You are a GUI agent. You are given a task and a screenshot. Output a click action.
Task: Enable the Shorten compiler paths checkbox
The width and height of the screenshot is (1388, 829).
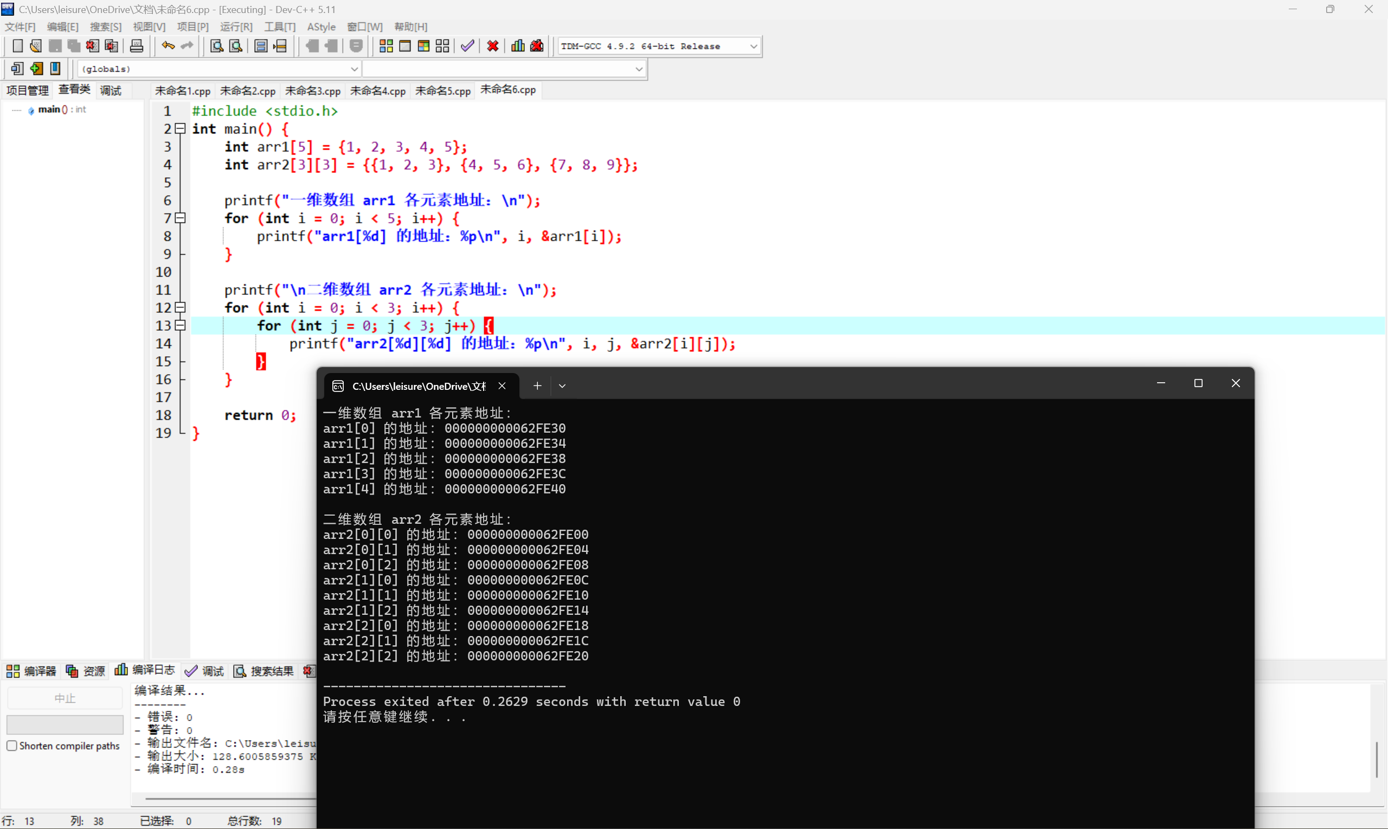pyautogui.click(x=12, y=745)
